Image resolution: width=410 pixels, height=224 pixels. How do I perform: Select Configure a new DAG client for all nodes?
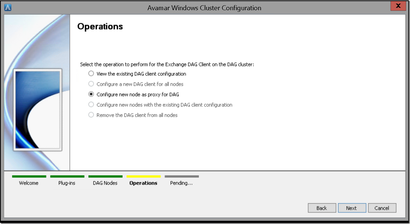136,84
